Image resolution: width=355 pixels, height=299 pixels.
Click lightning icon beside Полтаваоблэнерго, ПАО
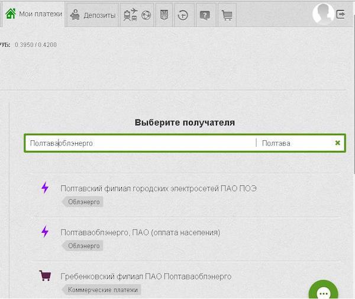pos(44,232)
